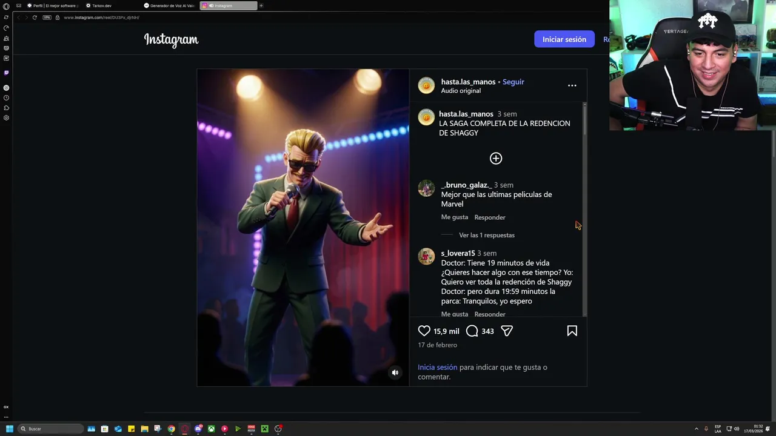Open Discord from the taskbar
The height and width of the screenshot is (436, 776).
click(x=198, y=429)
